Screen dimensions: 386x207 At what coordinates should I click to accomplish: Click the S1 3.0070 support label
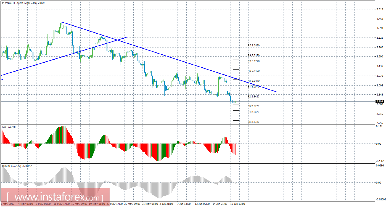pyautogui.click(x=253, y=87)
